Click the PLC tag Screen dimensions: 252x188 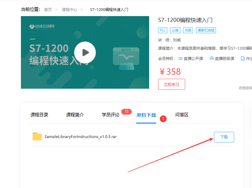163,30
